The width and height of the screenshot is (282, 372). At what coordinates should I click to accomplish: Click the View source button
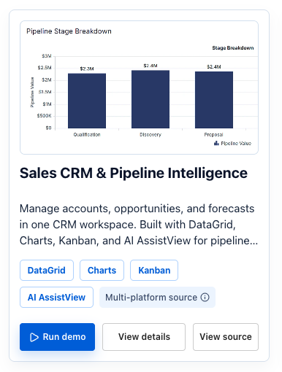(226, 337)
